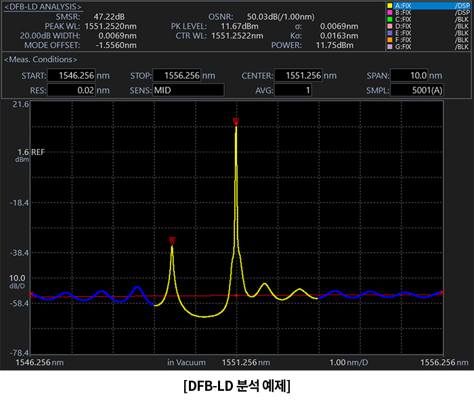Click the red peak marker 001

point(236,122)
